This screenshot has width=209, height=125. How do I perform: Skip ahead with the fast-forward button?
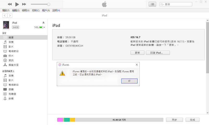pyautogui.click(x=24, y=4)
